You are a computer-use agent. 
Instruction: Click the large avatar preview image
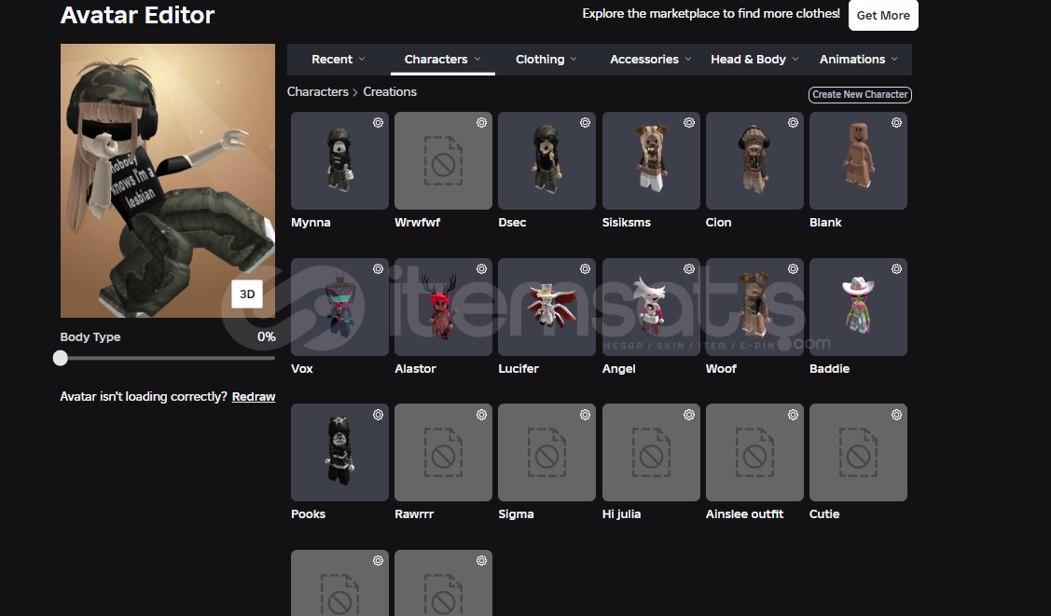click(168, 181)
